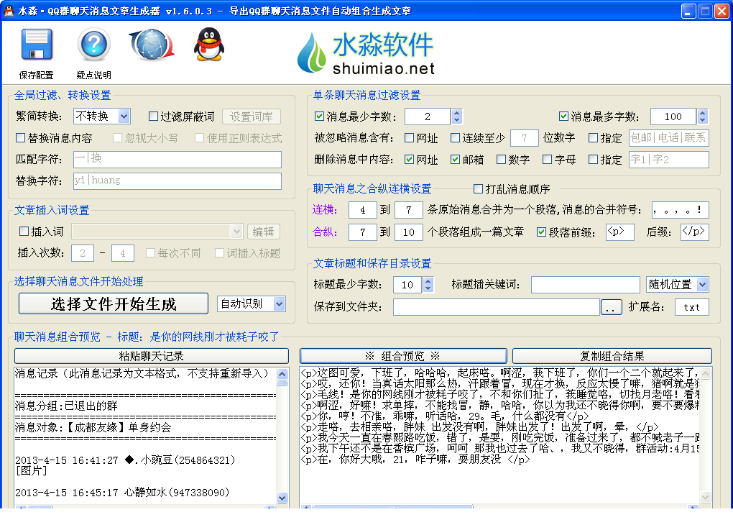This screenshot has height=525, width=733.
Task: Open the 自动识别 dropdown
Action: (x=252, y=303)
